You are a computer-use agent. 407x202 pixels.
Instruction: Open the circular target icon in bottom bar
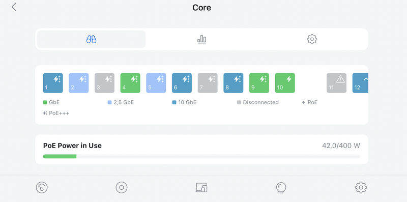122,187
